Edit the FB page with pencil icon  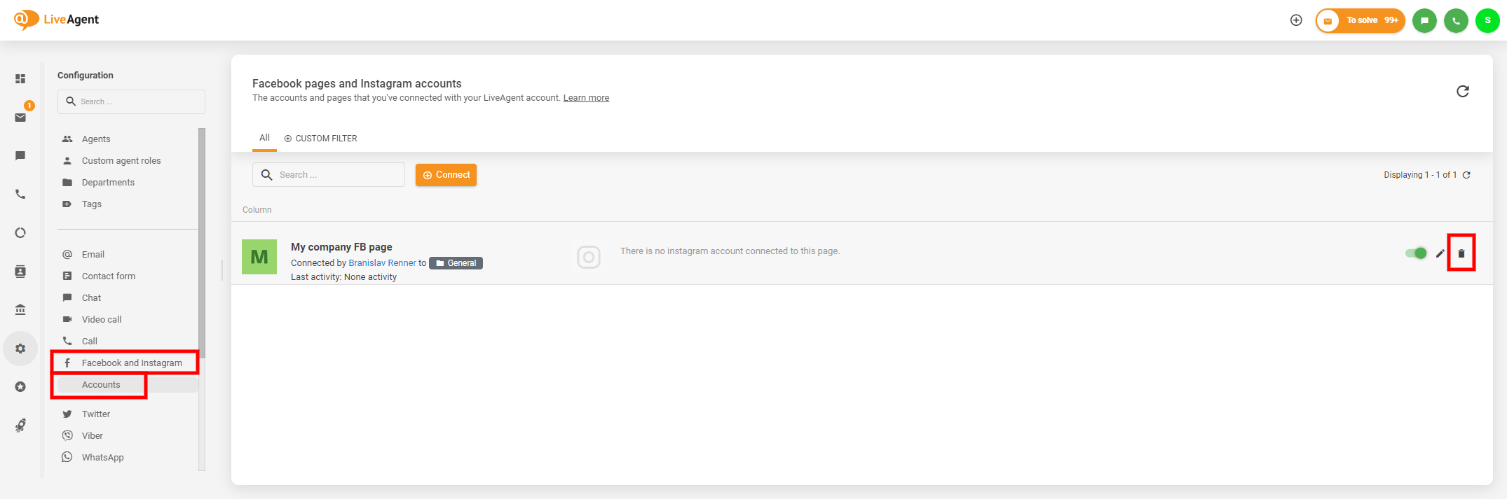[1440, 253]
